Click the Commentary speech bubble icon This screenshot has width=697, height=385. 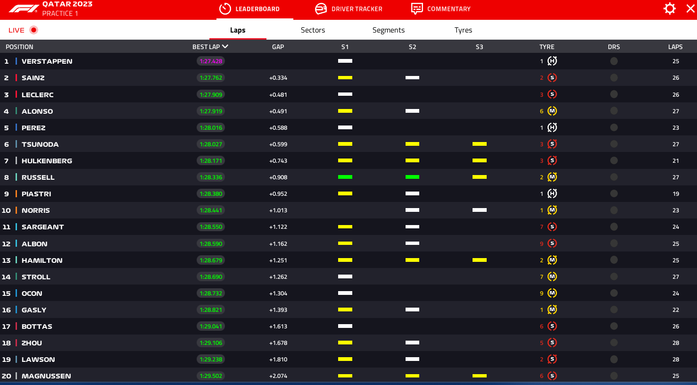click(x=417, y=9)
